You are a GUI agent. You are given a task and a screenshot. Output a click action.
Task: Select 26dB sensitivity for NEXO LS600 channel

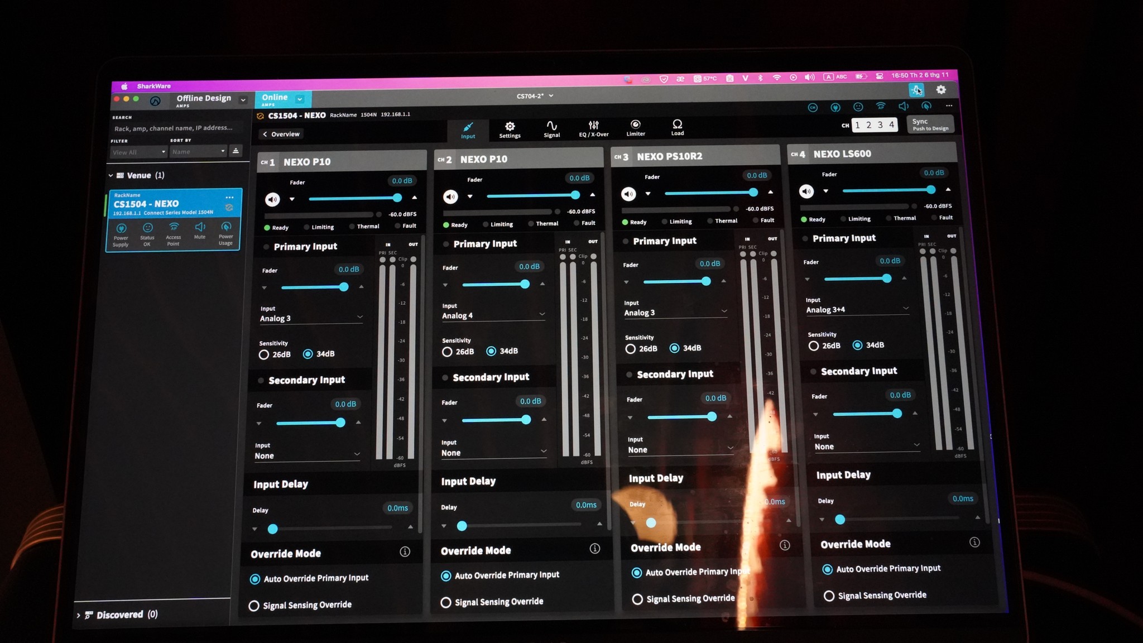click(x=814, y=346)
